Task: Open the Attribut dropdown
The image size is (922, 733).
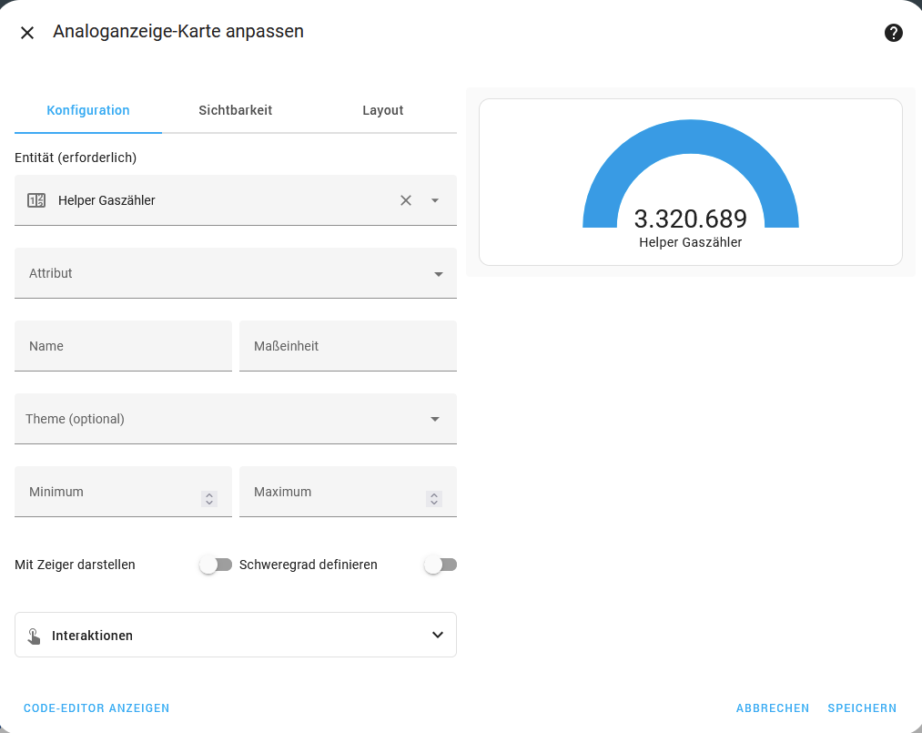Action: pos(438,273)
